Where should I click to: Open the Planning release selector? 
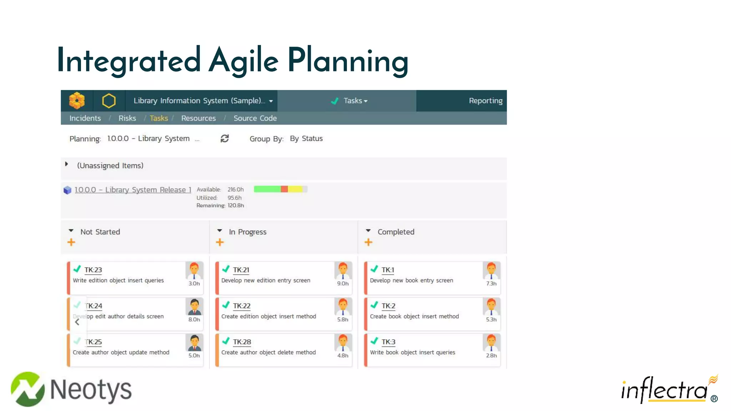[153, 138]
